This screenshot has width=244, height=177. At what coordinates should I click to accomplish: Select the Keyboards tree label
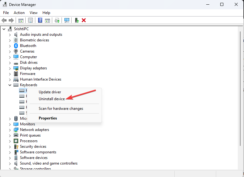coord(29,85)
